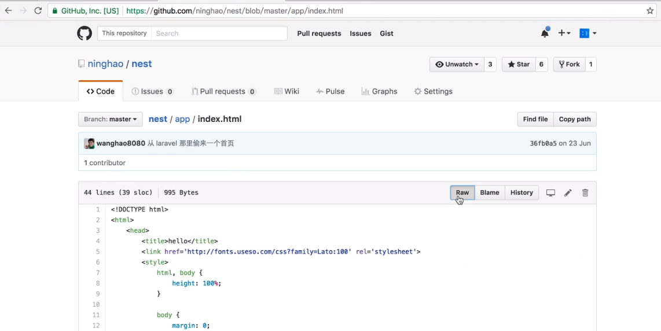
Task: Open the notifications bell
Action: (545, 34)
